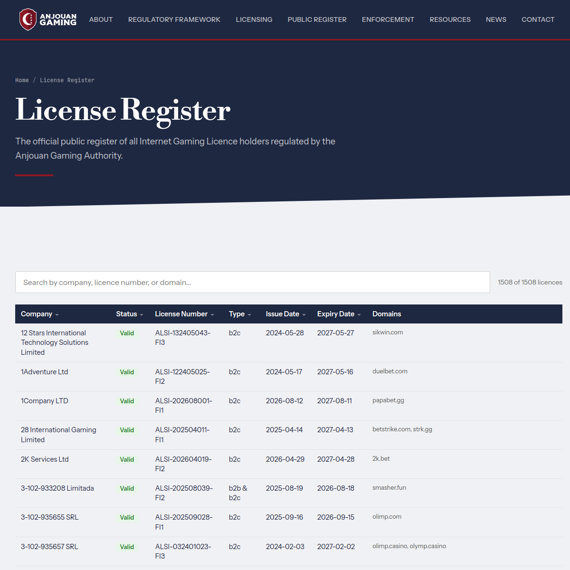The height and width of the screenshot is (570, 570).
Task: Select the 2k.bet domain text
Action: click(x=381, y=459)
